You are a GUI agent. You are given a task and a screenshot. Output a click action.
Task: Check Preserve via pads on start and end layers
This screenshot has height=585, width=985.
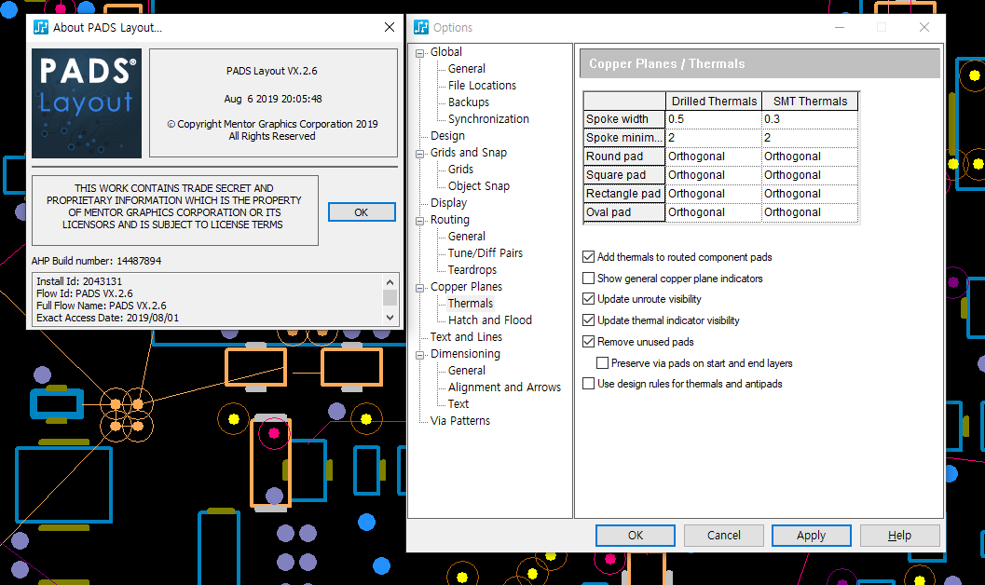pos(602,363)
